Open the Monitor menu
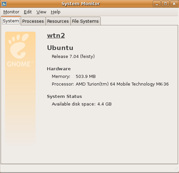 coord(11,12)
